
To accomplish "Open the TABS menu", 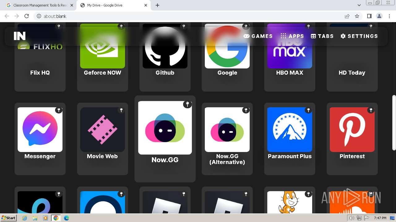I will pyautogui.click(x=322, y=36).
